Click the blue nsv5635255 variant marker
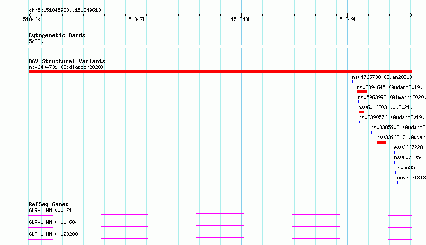This screenshot has width=426, height=245. (x=395, y=172)
